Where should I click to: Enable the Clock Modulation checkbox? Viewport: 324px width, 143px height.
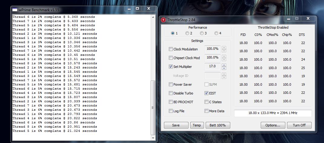click(x=171, y=49)
